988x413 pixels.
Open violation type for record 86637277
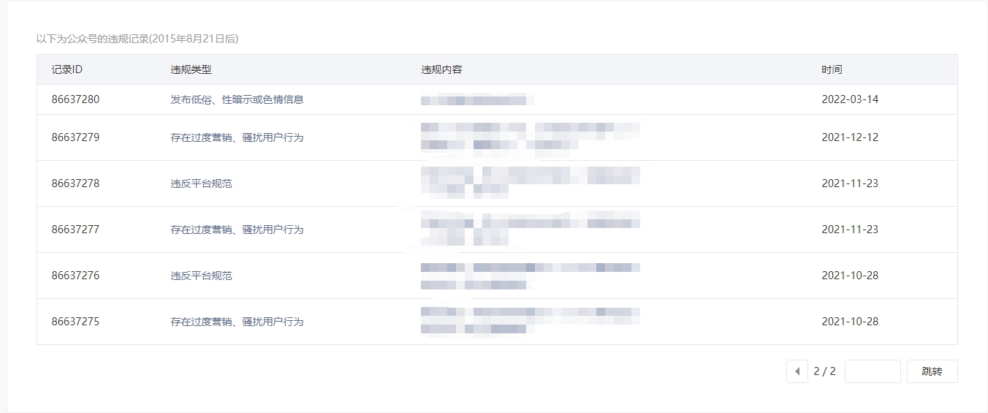pyautogui.click(x=237, y=230)
